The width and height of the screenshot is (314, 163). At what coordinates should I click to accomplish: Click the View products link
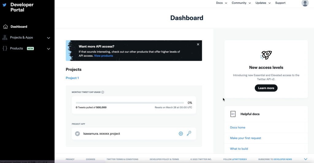[x=104, y=55]
